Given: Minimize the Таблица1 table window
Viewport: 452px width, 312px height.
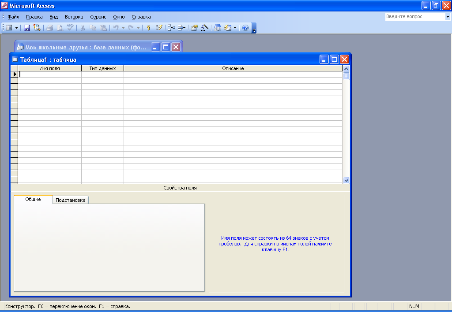Looking at the screenshot, I should [x=324, y=59].
